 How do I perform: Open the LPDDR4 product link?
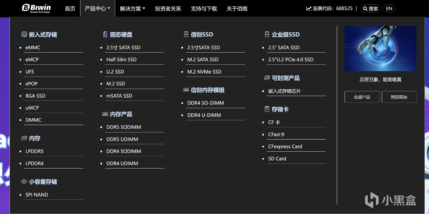[x=34, y=163]
